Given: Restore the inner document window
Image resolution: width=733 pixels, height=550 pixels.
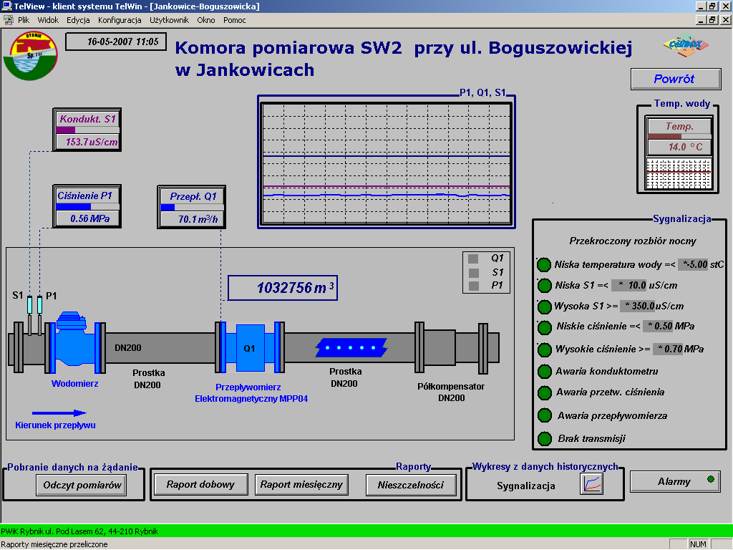Looking at the screenshot, I should 712,19.
